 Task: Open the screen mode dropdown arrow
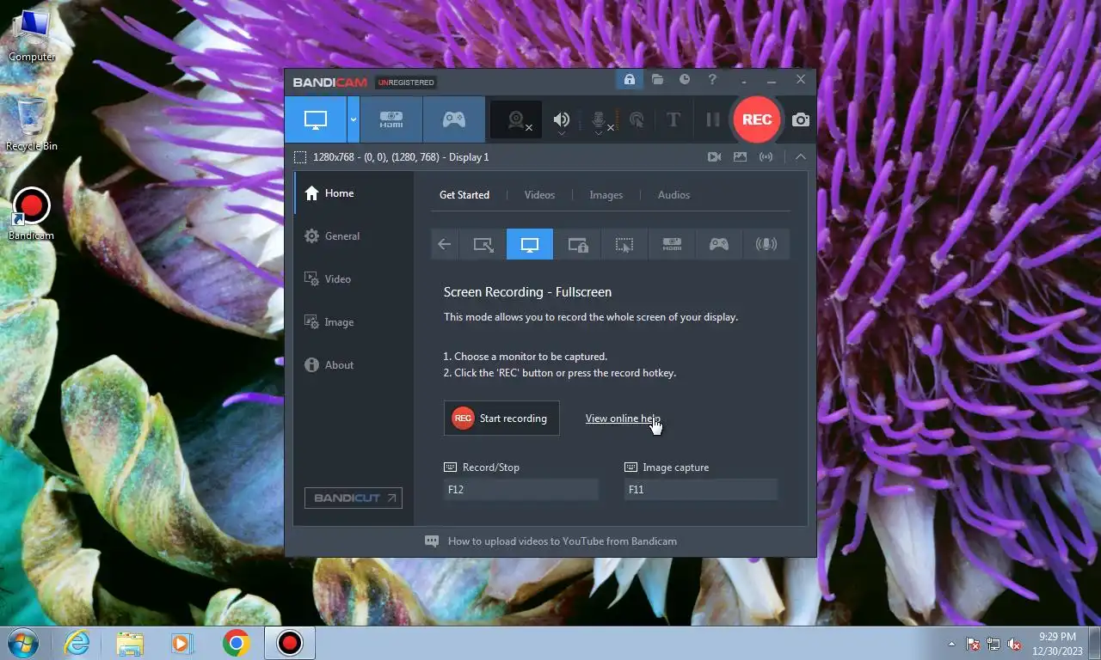pyautogui.click(x=354, y=119)
